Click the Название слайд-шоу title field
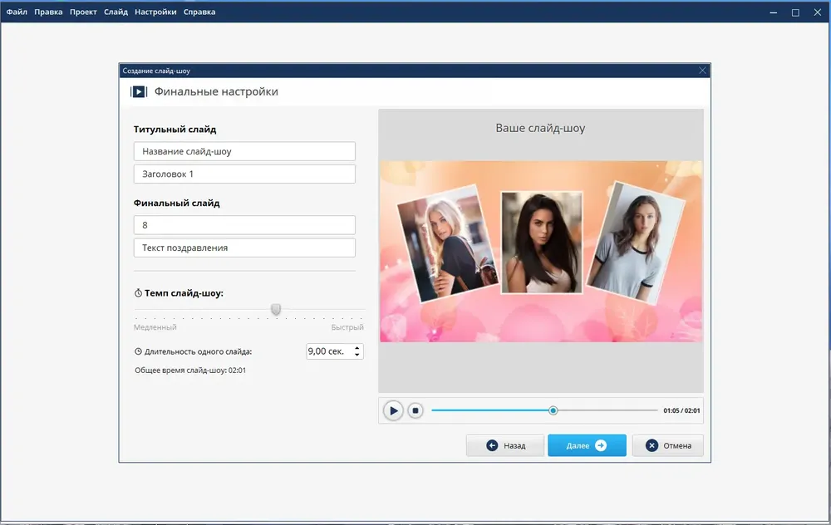Screen dimensions: 831x525 point(244,151)
